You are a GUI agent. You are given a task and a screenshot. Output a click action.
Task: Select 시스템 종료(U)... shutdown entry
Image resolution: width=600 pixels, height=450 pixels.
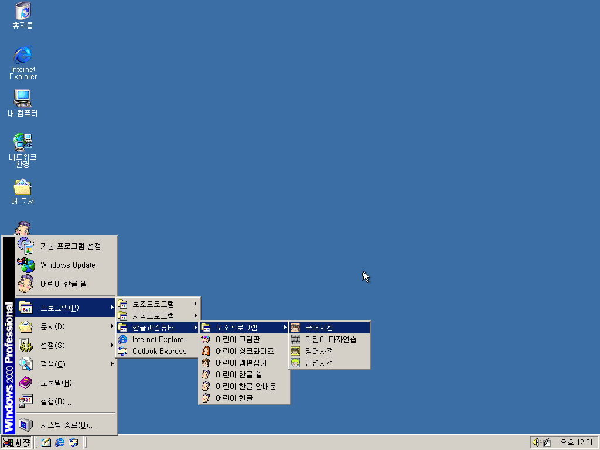tap(66, 425)
